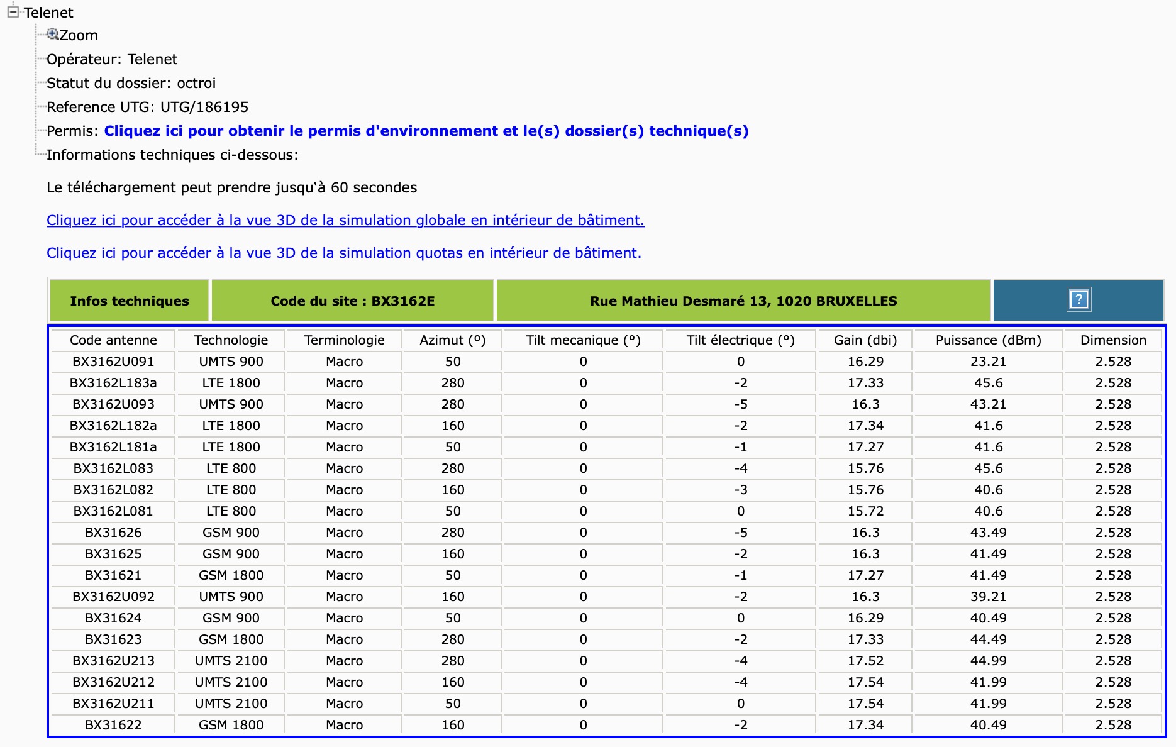
Task: Click 'LTE 800' technology in BX3162L083 row
Action: tap(231, 468)
